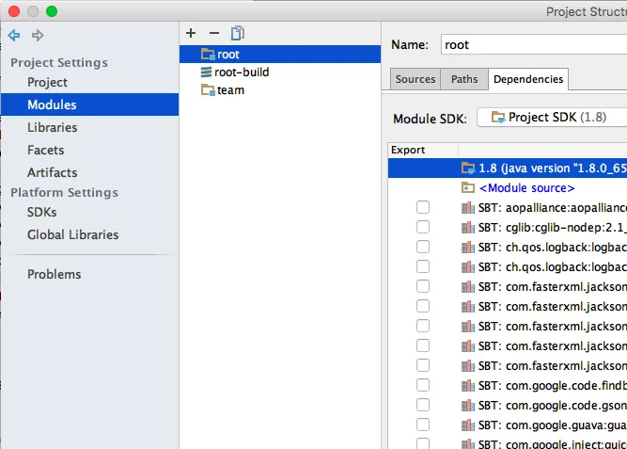This screenshot has width=627, height=449.
Task: Select the 1.8 java version dependency row
Action: point(508,168)
